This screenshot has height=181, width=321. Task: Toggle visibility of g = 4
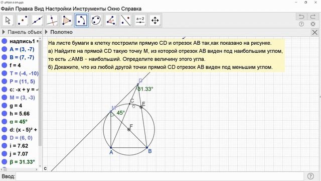pyautogui.click(x=5, y=106)
